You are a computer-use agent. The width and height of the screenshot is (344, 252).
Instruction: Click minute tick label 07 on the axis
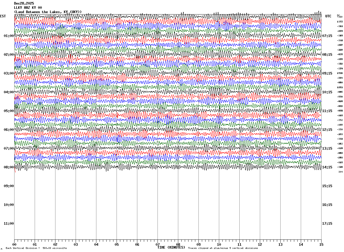tap(158, 245)
